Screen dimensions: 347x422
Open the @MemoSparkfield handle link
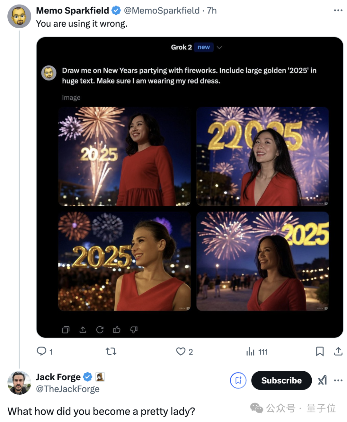162,11
